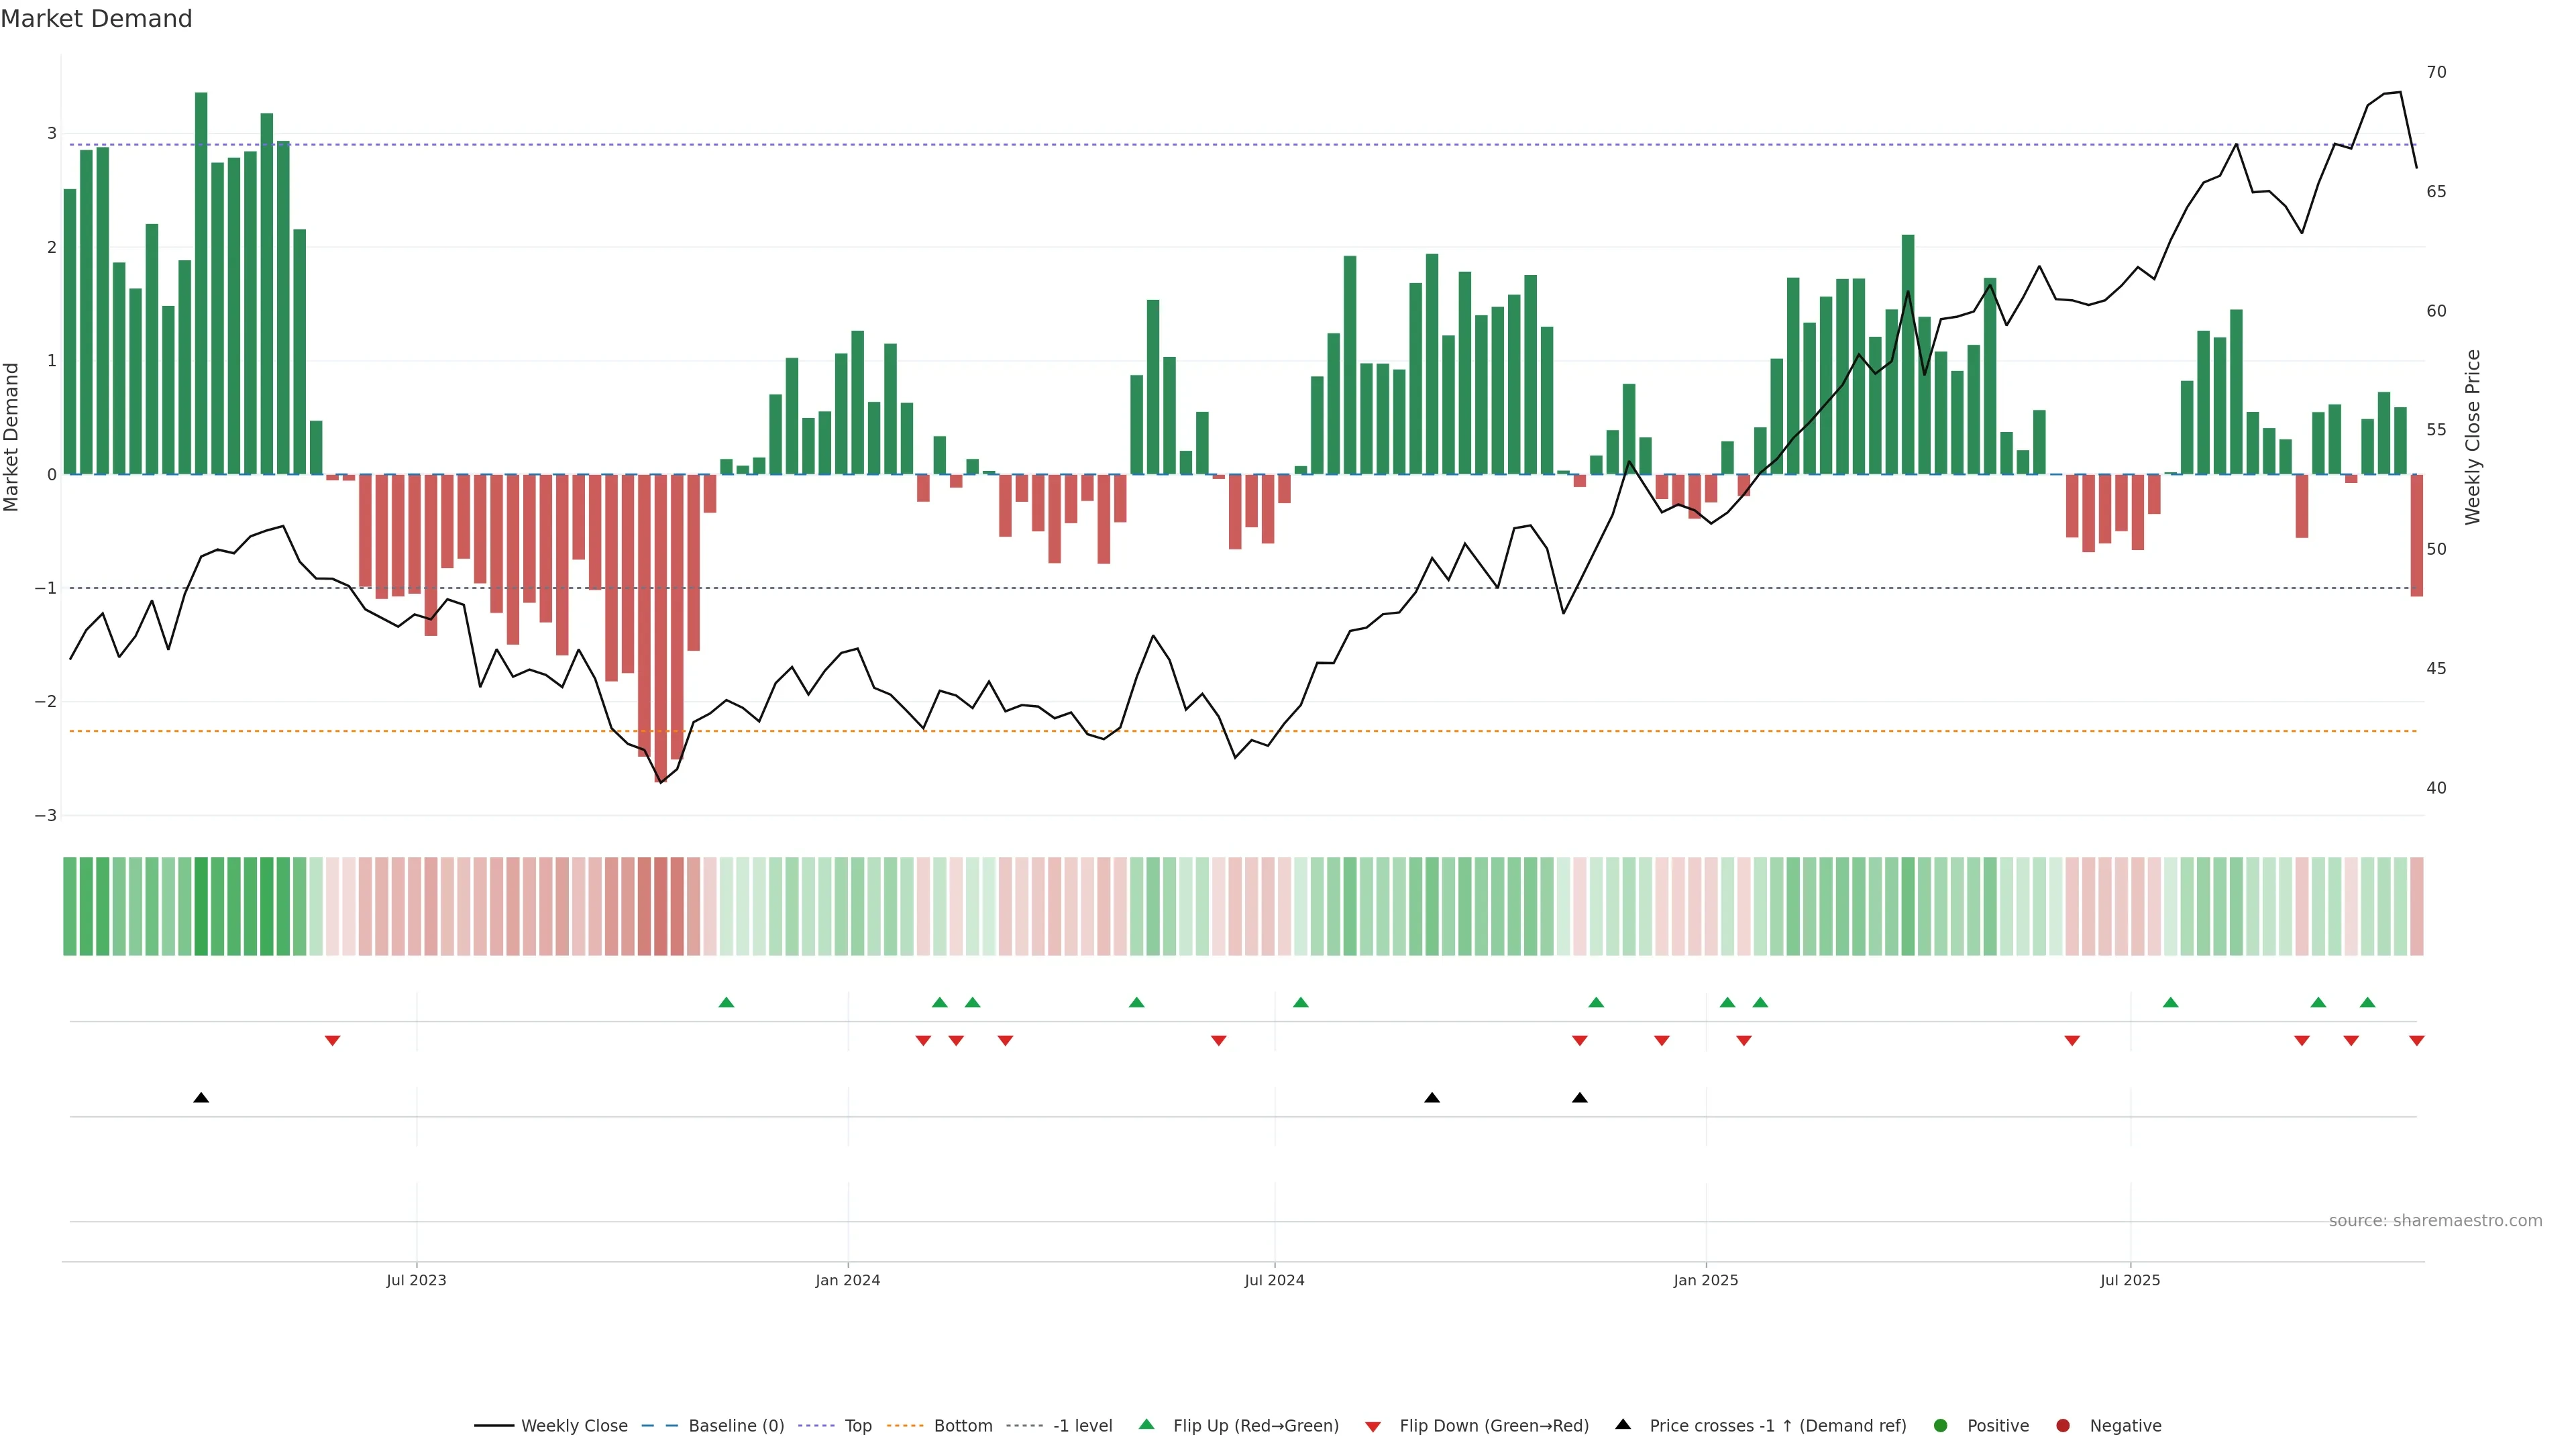This screenshot has height=1449, width=2576.
Task: Click the Market Demand chart title
Action: pos(96,19)
